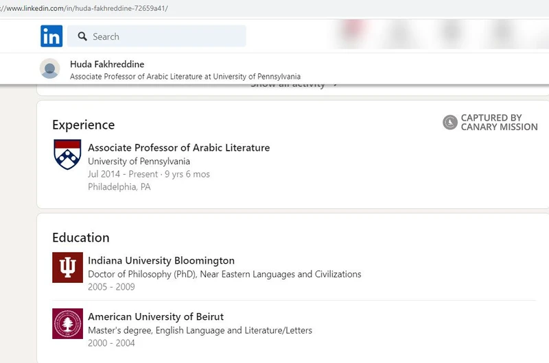Image resolution: width=549 pixels, height=363 pixels.
Task: Click the Doctor of Philosophy degree line
Action: coord(224,274)
